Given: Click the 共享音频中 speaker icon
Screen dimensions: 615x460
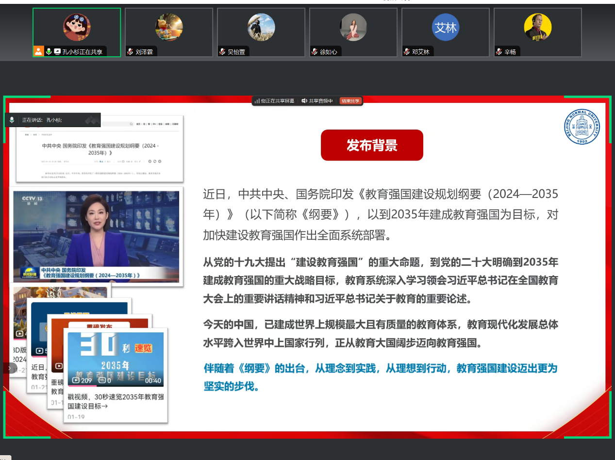Looking at the screenshot, I should pos(304,101).
